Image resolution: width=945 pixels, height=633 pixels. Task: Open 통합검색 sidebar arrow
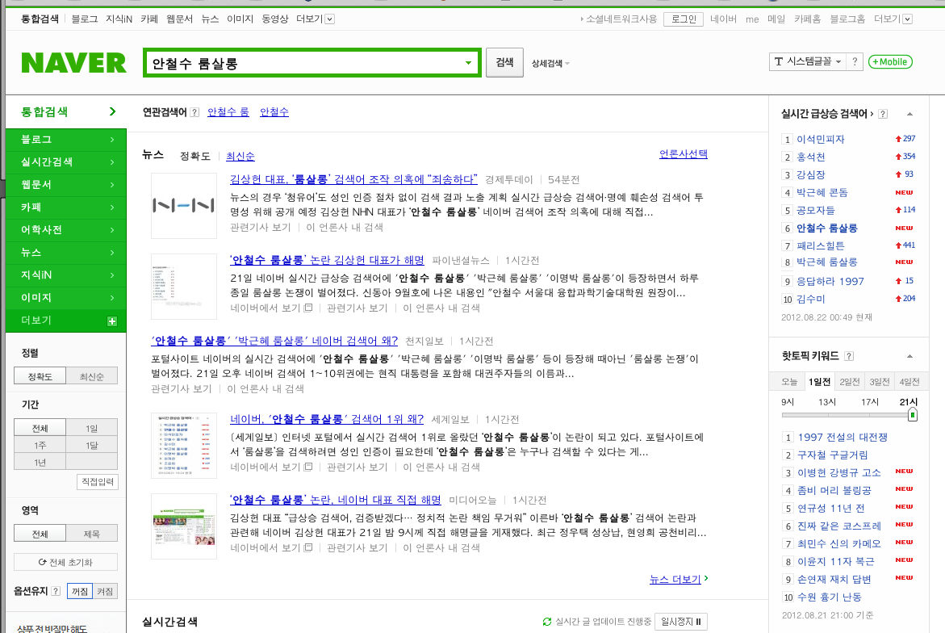pyautogui.click(x=113, y=111)
